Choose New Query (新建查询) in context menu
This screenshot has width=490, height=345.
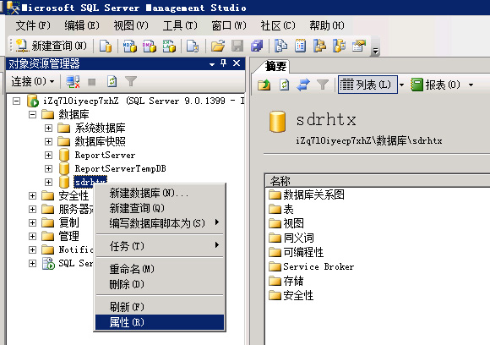[160, 208]
